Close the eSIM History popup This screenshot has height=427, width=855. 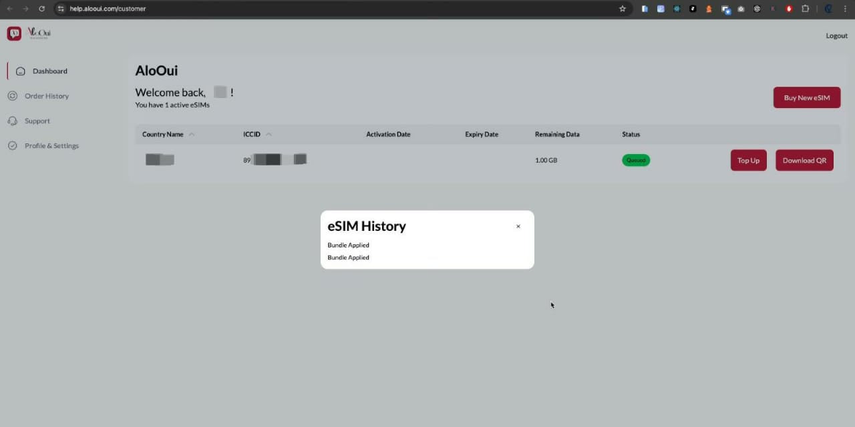(518, 226)
